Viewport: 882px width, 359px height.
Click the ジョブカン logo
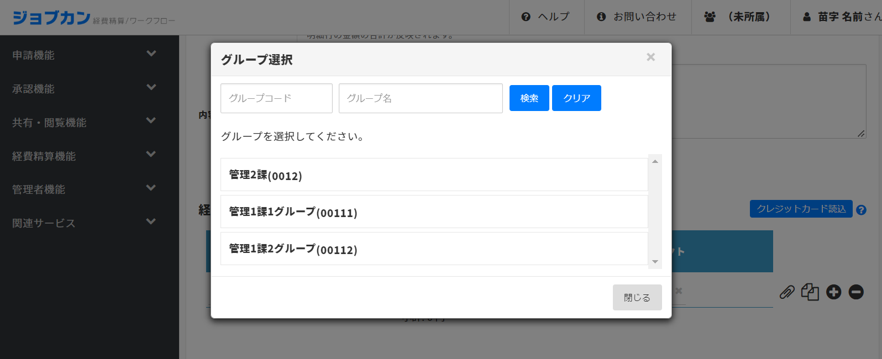click(x=51, y=18)
